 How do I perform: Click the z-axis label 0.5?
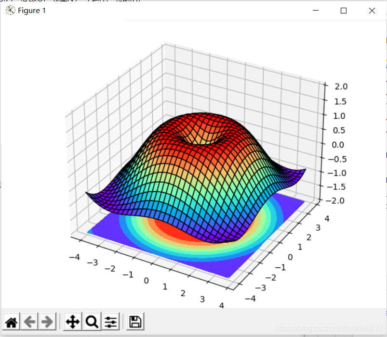[339, 130]
